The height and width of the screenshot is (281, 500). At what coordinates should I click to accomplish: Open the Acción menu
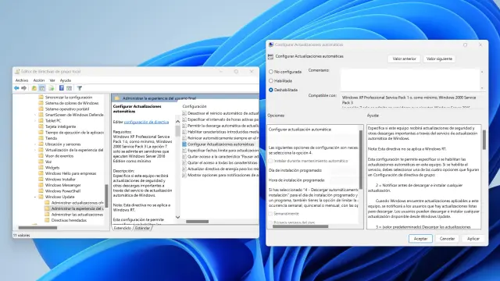click(39, 80)
